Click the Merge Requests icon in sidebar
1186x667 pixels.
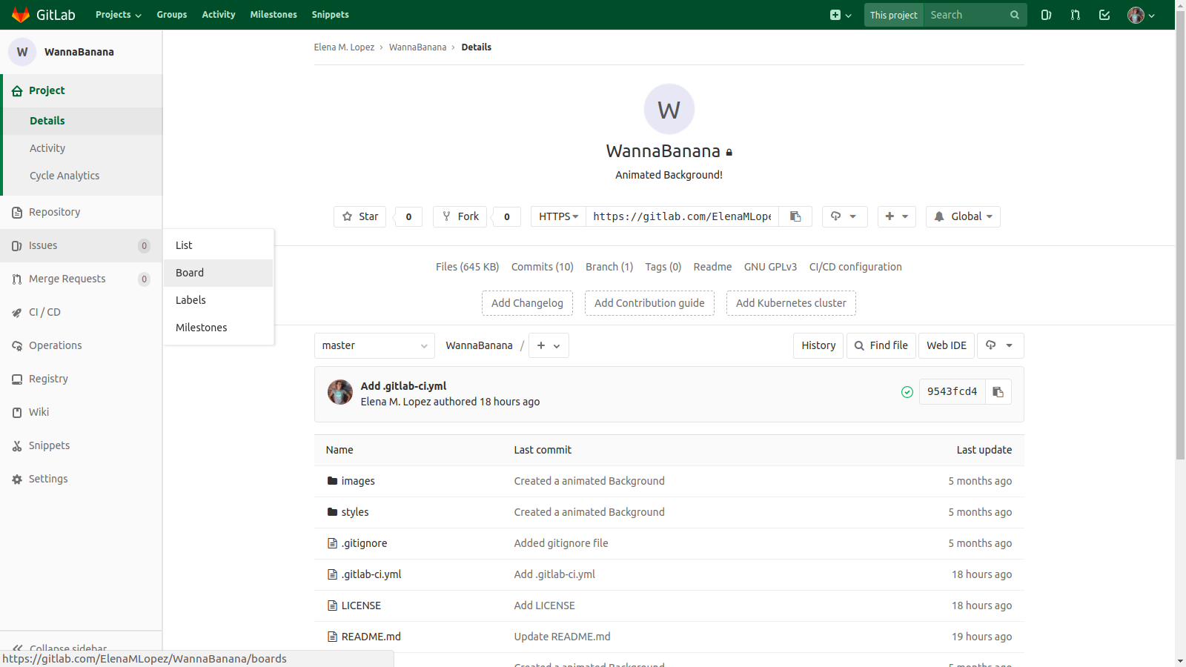(17, 279)
